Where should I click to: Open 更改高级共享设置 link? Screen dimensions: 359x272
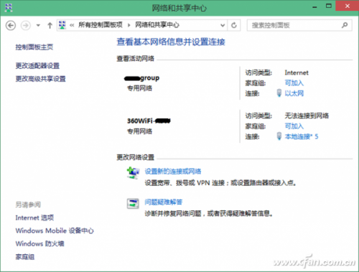point(40,78)
